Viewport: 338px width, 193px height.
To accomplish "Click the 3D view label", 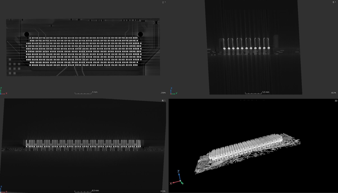I will tap(336, 101).
